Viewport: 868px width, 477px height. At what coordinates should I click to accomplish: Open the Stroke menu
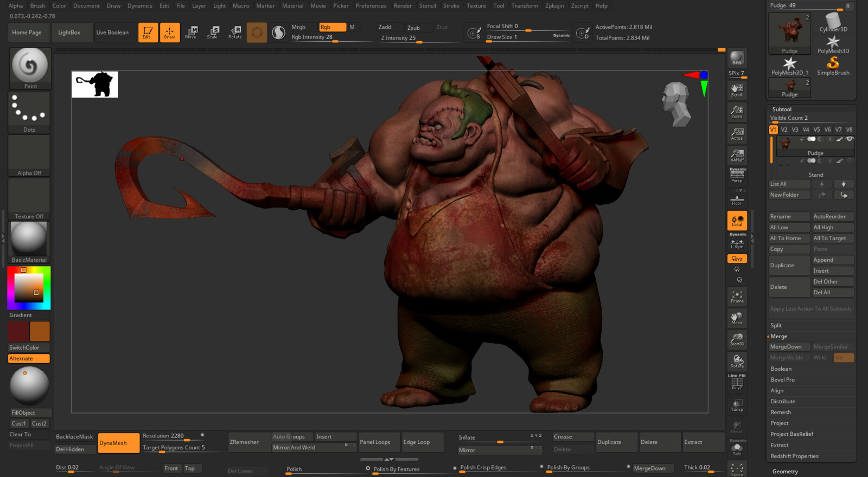451,6
